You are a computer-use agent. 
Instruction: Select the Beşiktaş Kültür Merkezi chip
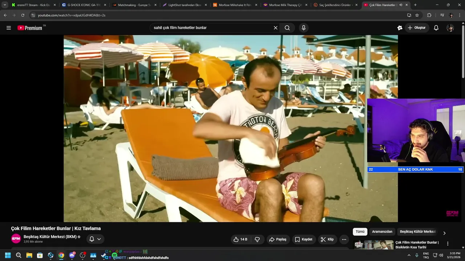418,232
